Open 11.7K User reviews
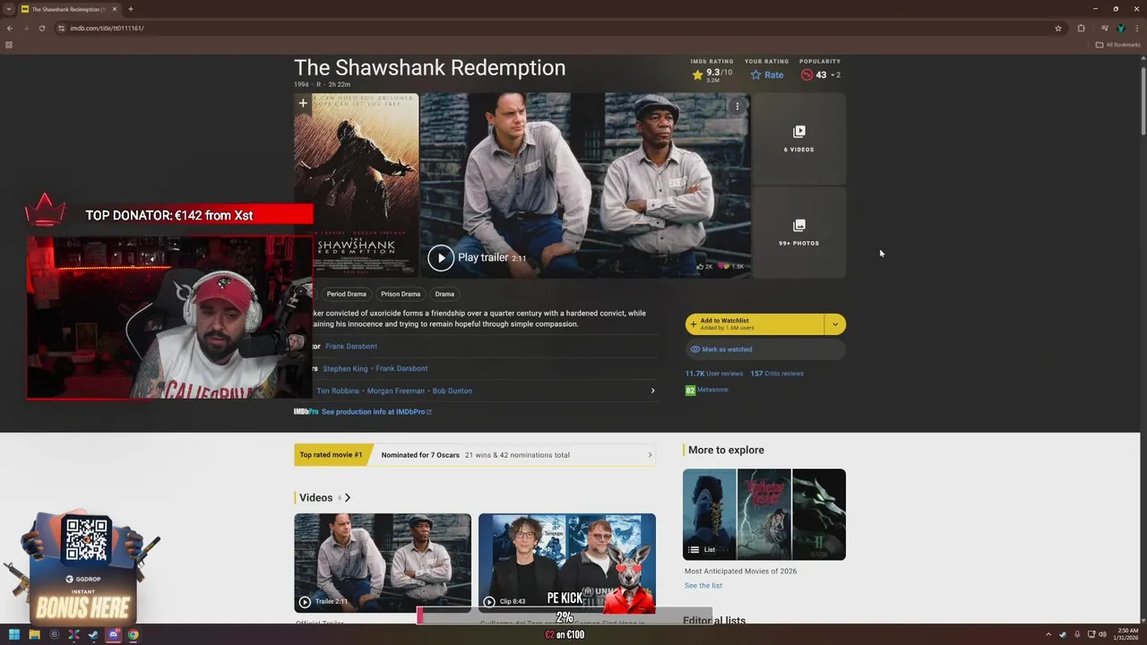This screenshot has width=1147, height=645. [714, 374]
